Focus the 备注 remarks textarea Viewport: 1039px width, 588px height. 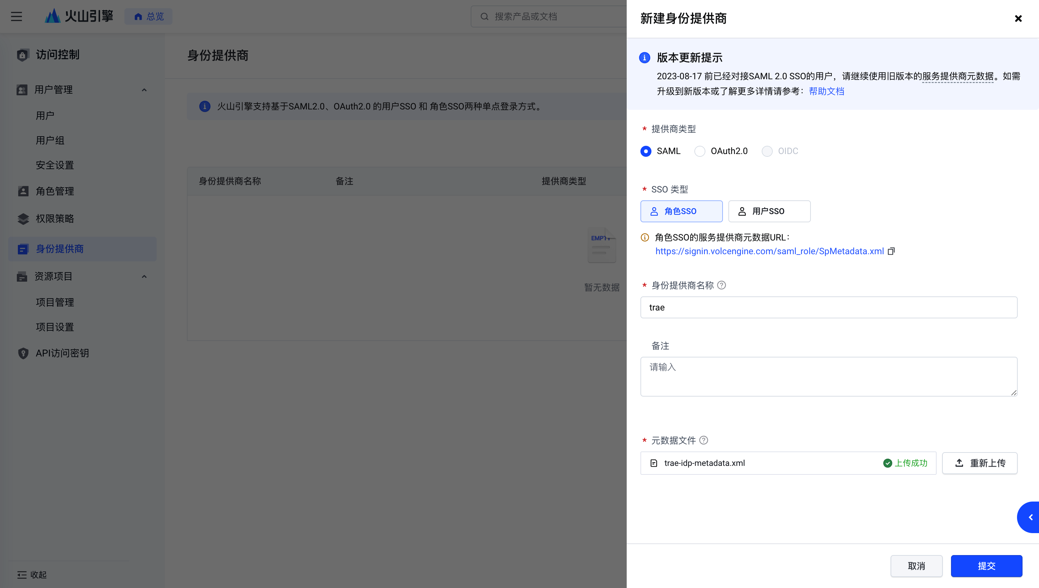point(829,377)
